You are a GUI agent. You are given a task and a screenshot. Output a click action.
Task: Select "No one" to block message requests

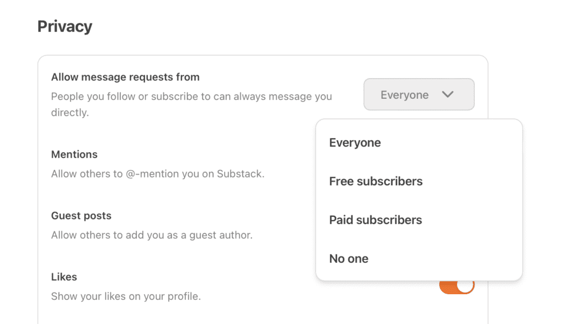[x=349, y=258]
